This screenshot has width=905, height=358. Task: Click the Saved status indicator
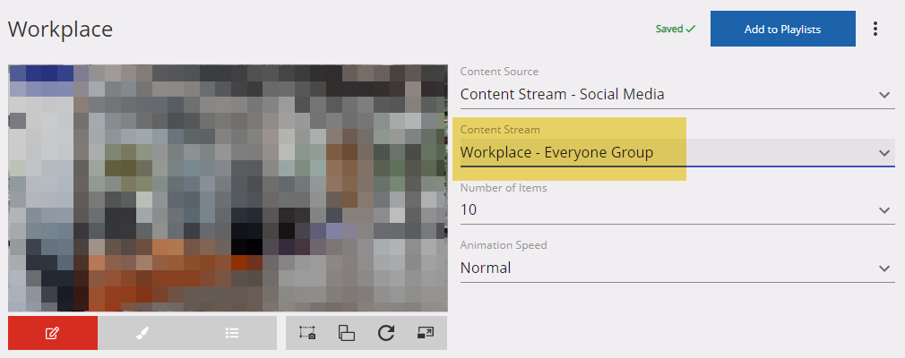point(676,29)
